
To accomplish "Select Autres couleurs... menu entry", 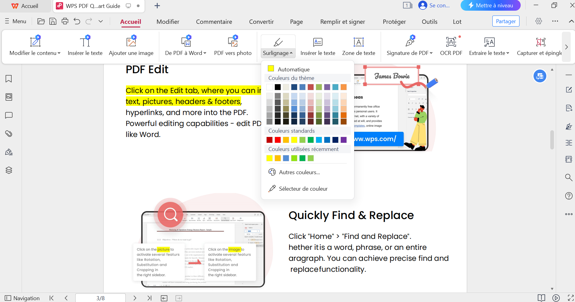I will pos(299,172).
